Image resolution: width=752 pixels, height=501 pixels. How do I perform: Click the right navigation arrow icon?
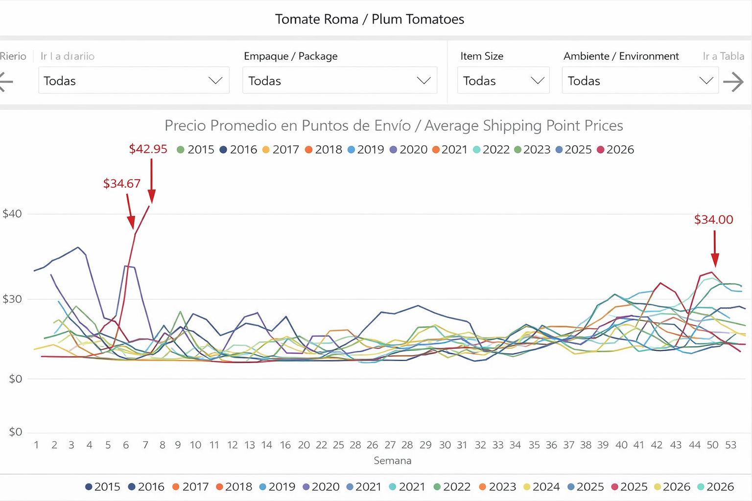[x=733, y=82]
